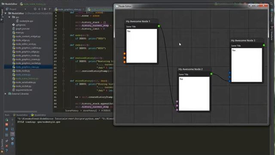Click NodeEditor in top navigation bar
This screenshot has height=155, width=275.
pyautogui.click(x=9, y=4)
